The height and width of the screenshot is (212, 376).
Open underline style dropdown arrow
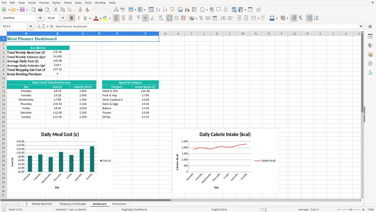click(90, 18)
